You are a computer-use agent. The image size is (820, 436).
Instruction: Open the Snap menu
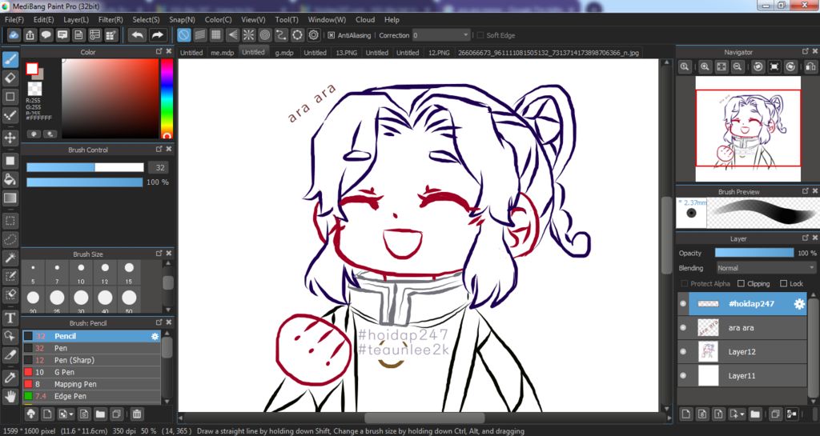point(182,19)
